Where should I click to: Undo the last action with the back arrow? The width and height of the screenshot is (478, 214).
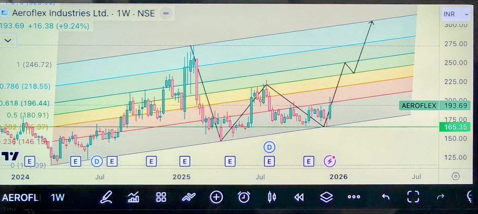[x=386, y=197]
